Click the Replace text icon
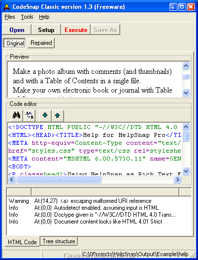Image resolution: width=198 pixels, height=260 pixels. point(30,115)
